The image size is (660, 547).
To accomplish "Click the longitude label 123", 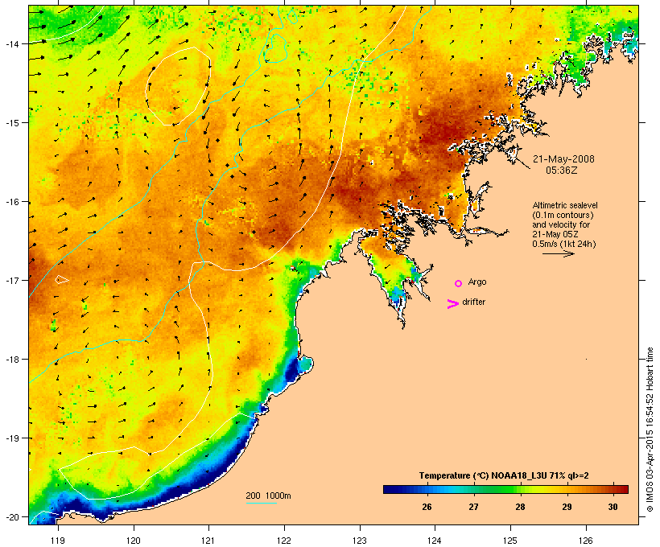I will tap(360, 541).
